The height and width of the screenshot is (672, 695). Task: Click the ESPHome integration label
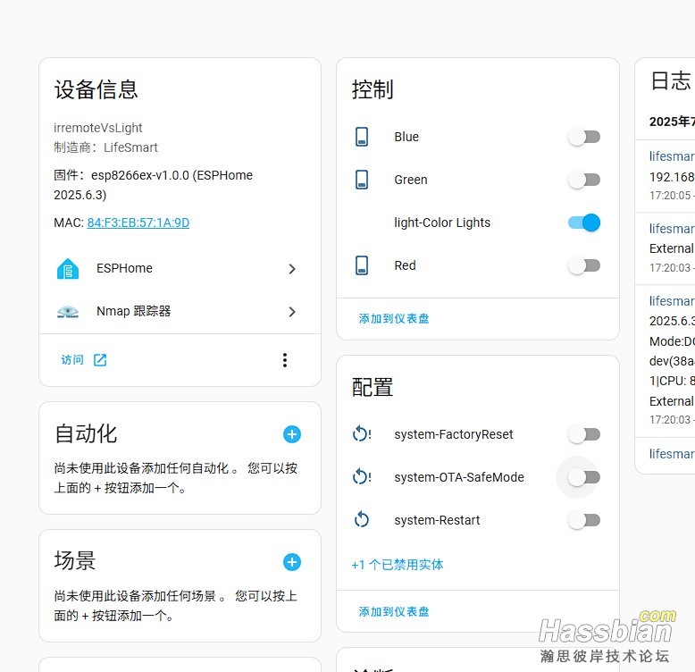coord(124,268)
